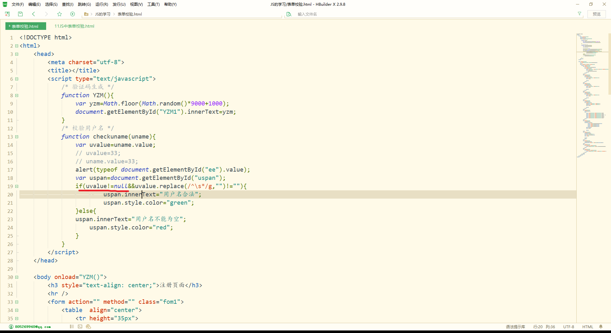Click the user account icon in status bar
611x333 pixels.
11,327
